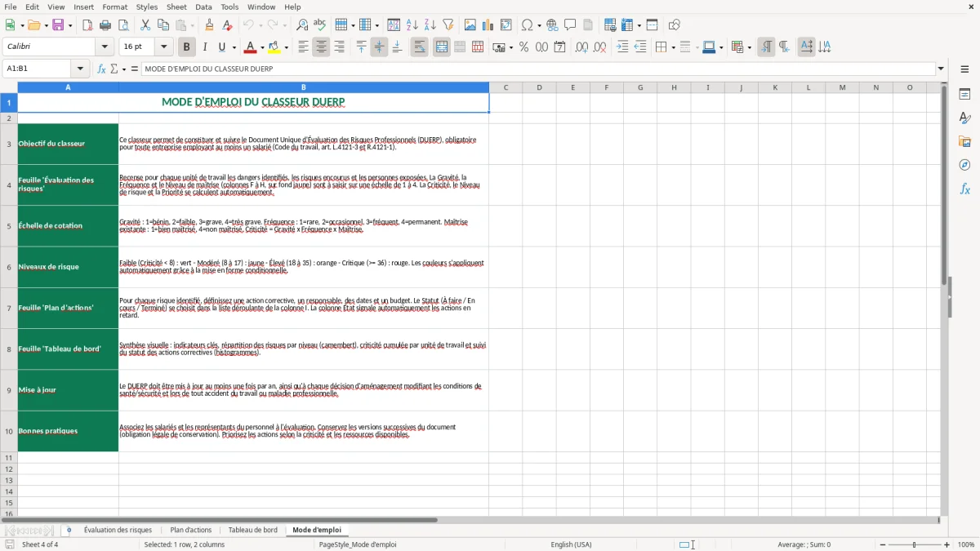Open Conditional Formatting dropdown arrow
This screenshot has width=980, height=551.
[749, 47]
